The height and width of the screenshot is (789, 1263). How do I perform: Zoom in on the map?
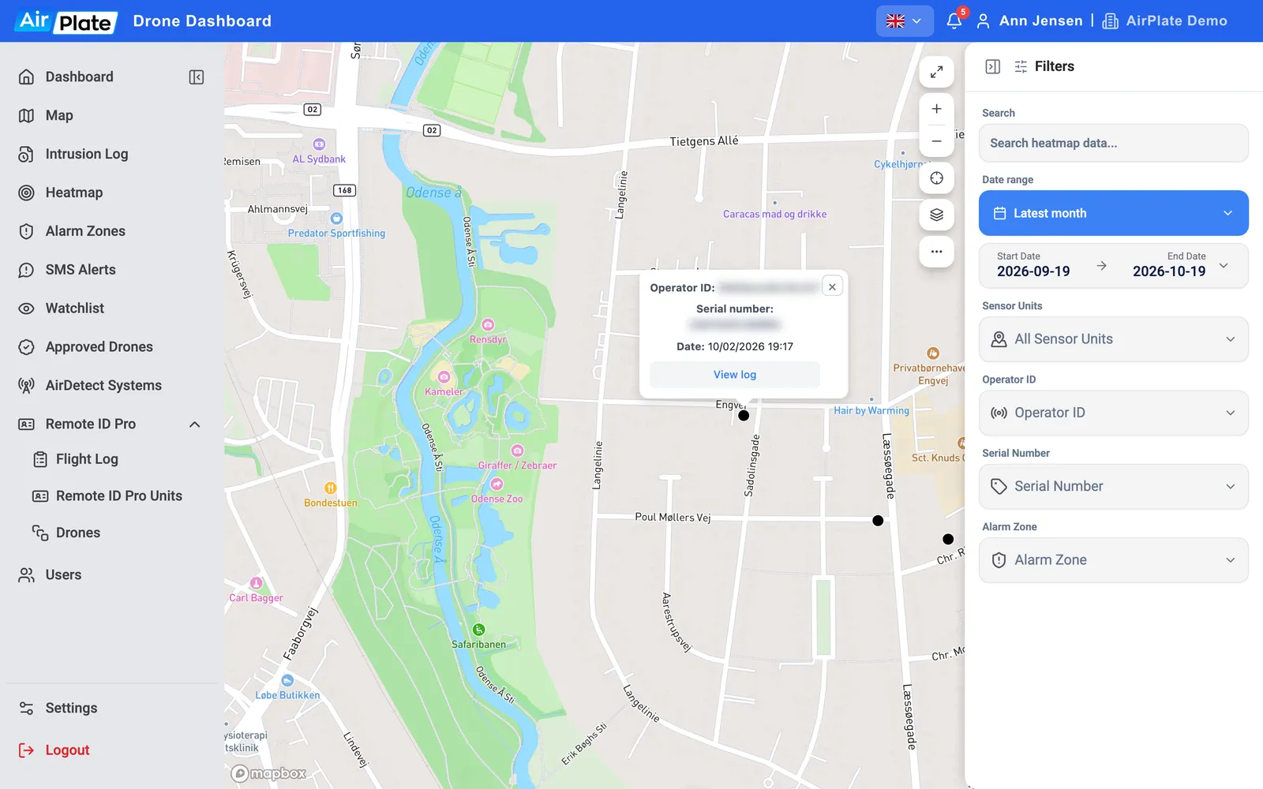pyautogui.click(x=937, y=109)
